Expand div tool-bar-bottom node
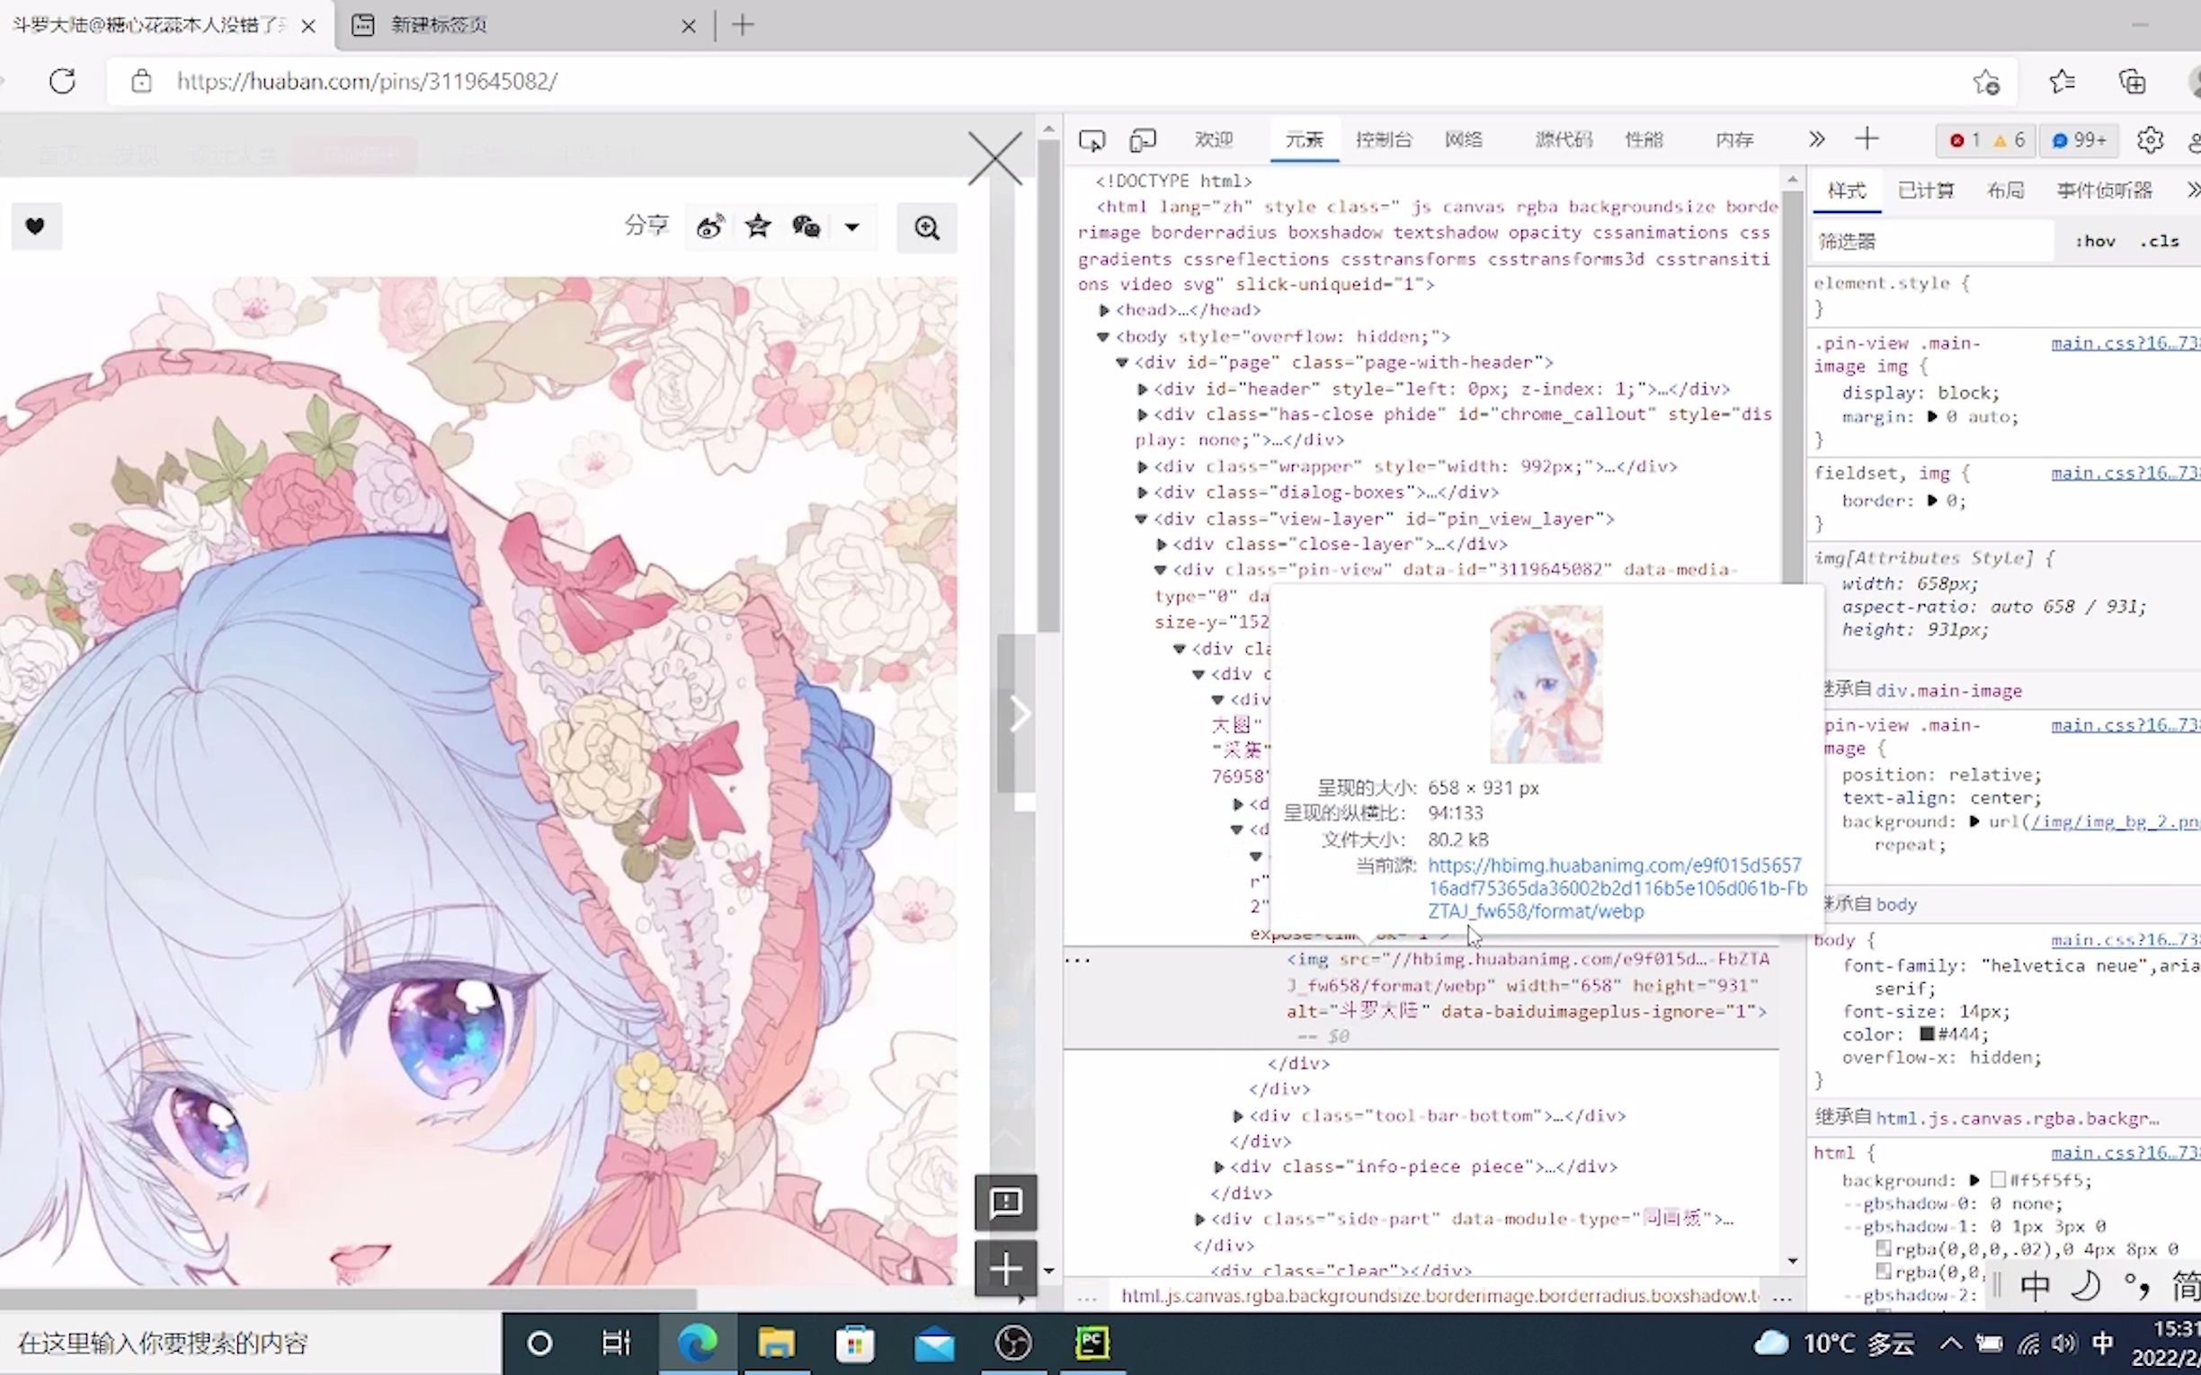 coord(1238,1116)
